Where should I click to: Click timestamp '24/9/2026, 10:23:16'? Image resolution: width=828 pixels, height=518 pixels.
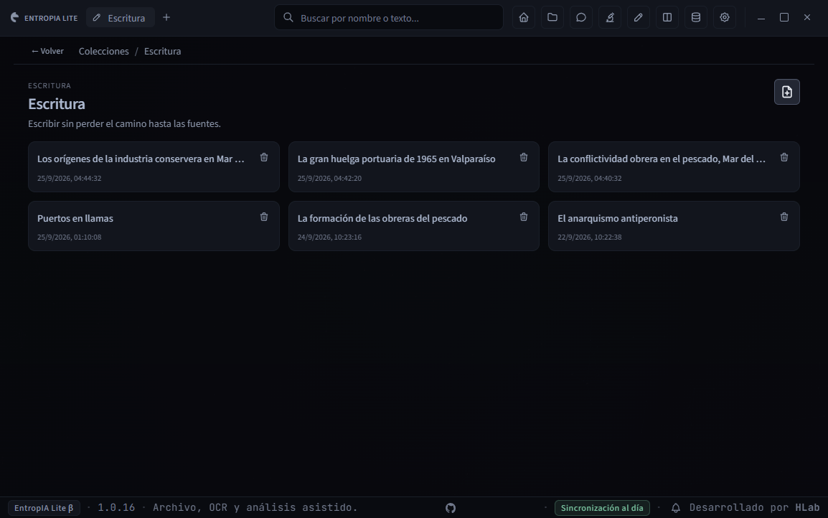329,237
